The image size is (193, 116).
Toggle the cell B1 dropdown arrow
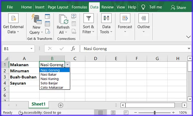67,64
